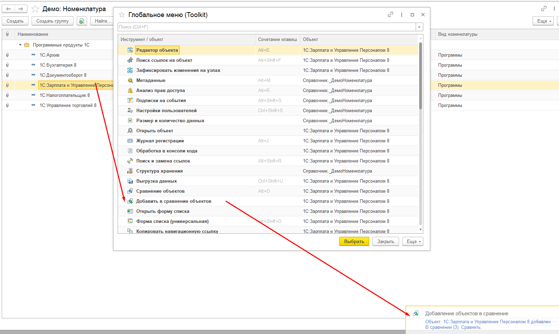Go forward with the right arrow
Viewport: 559px width, 334px height.
(21, 9)
